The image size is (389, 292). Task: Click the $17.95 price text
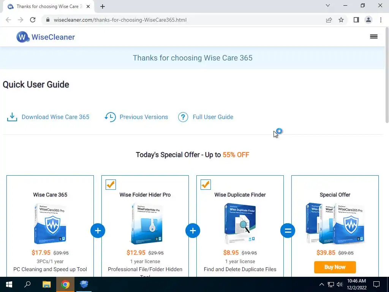click(x=41, y=253)
